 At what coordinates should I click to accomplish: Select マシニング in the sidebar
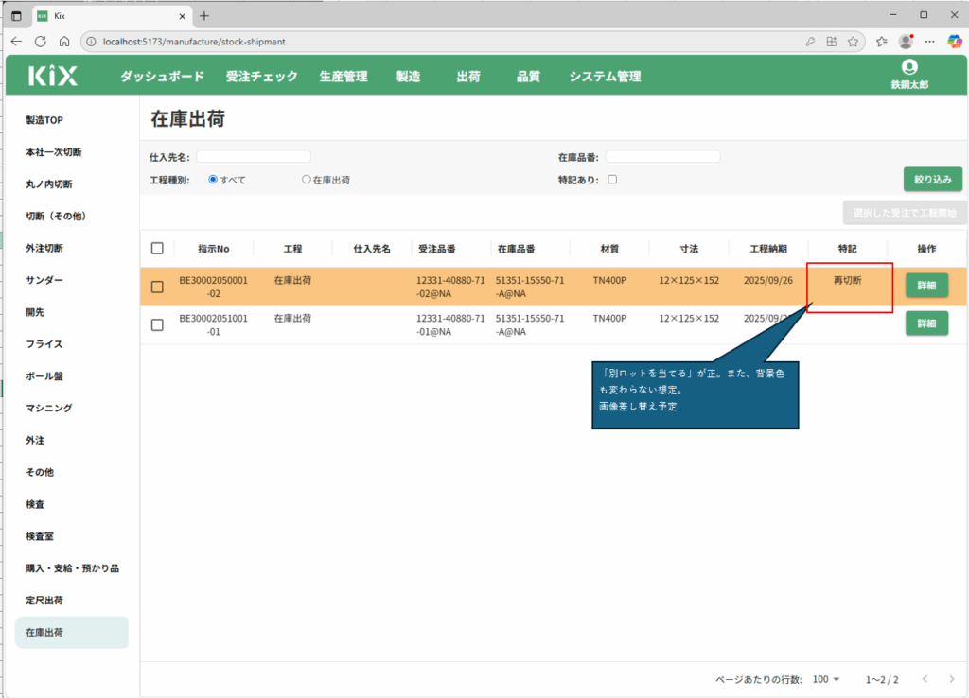(49, 408)
